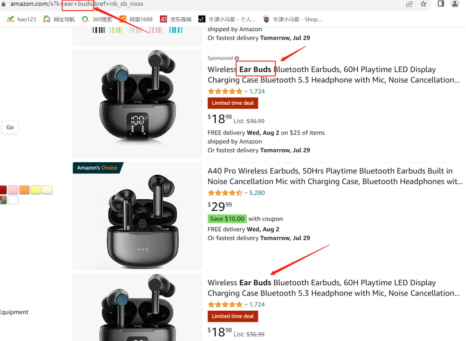Viewport: 466px width, 341px height.
Task: Open the browser side panel icon
Action: point(441,4)
